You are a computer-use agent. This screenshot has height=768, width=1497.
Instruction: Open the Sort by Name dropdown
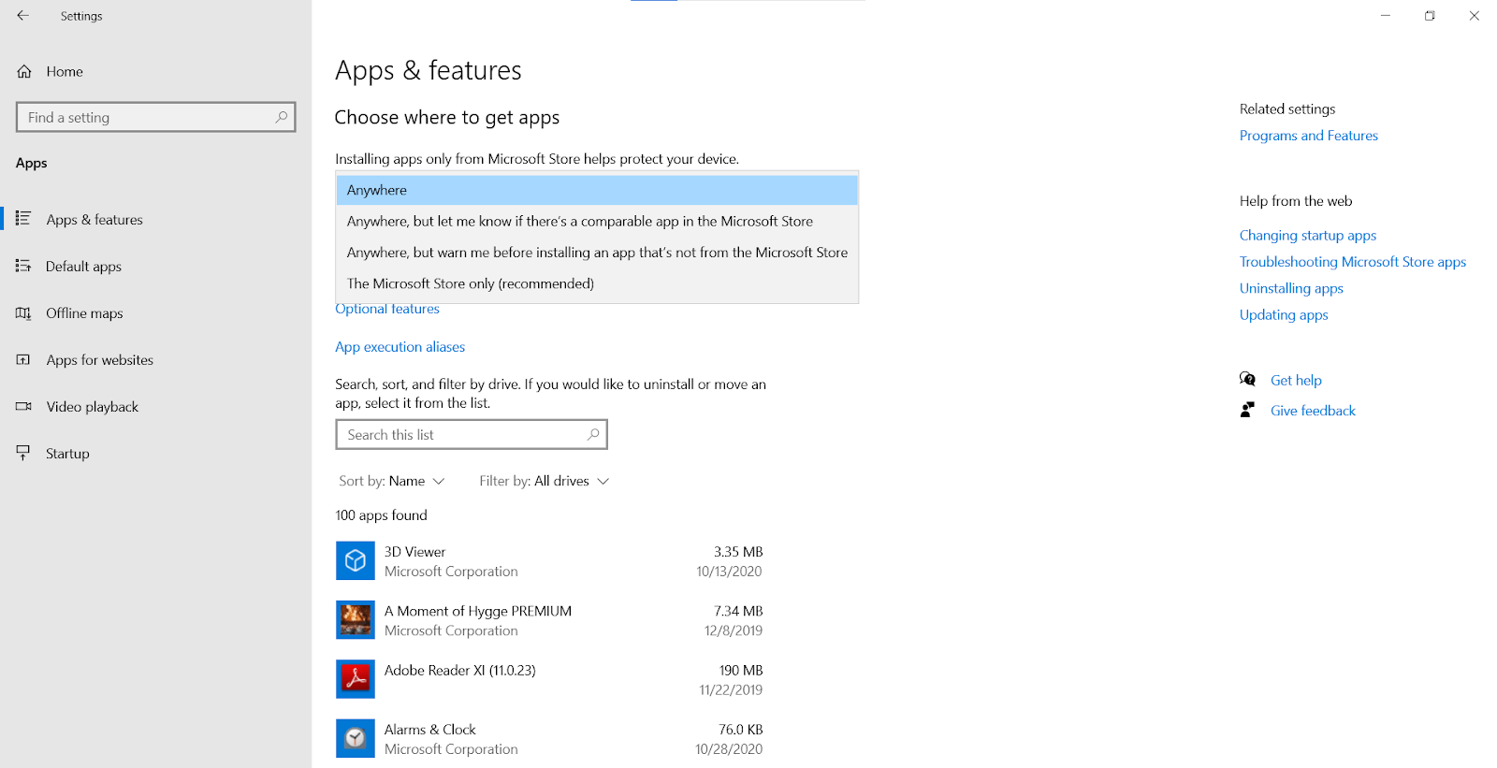coord(391,481)
